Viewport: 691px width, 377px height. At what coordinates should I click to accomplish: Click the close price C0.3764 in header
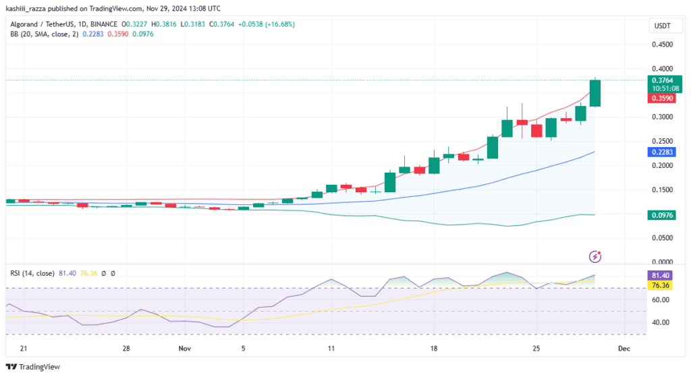pos(221,24)
